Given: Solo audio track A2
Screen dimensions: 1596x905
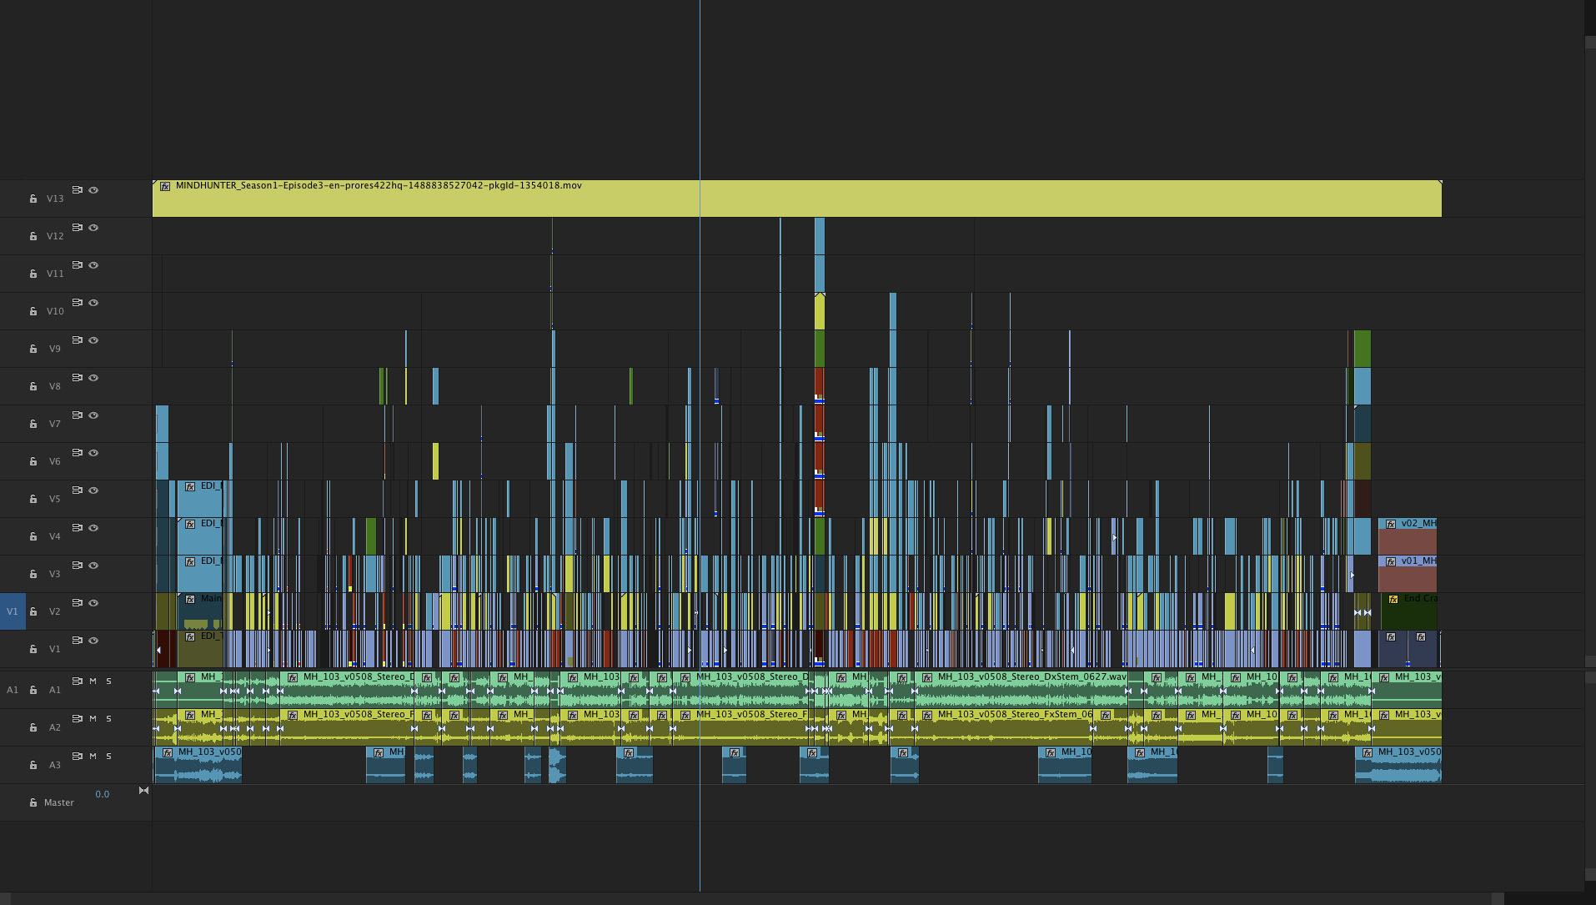Looking at the screenshot, I should (x=108, y=719).
